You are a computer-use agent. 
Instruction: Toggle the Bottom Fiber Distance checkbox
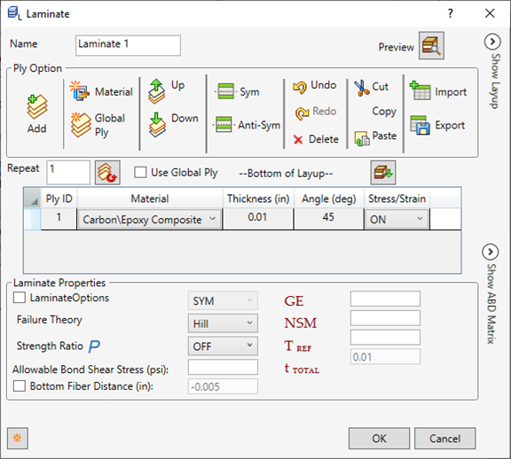click(20, 385)
